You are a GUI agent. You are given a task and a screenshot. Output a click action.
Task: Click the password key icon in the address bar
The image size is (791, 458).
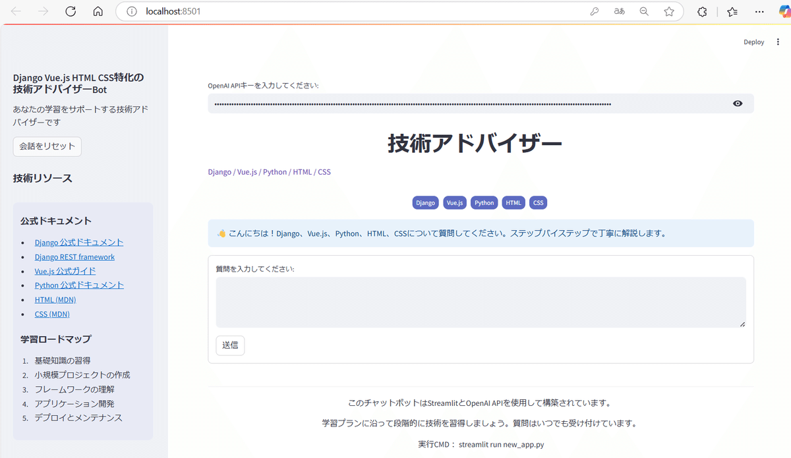pos(594,11)
